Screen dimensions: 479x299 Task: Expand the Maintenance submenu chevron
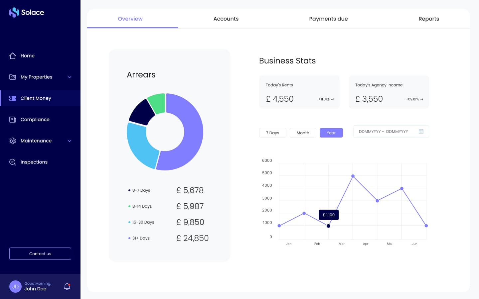tap(70, 141)
